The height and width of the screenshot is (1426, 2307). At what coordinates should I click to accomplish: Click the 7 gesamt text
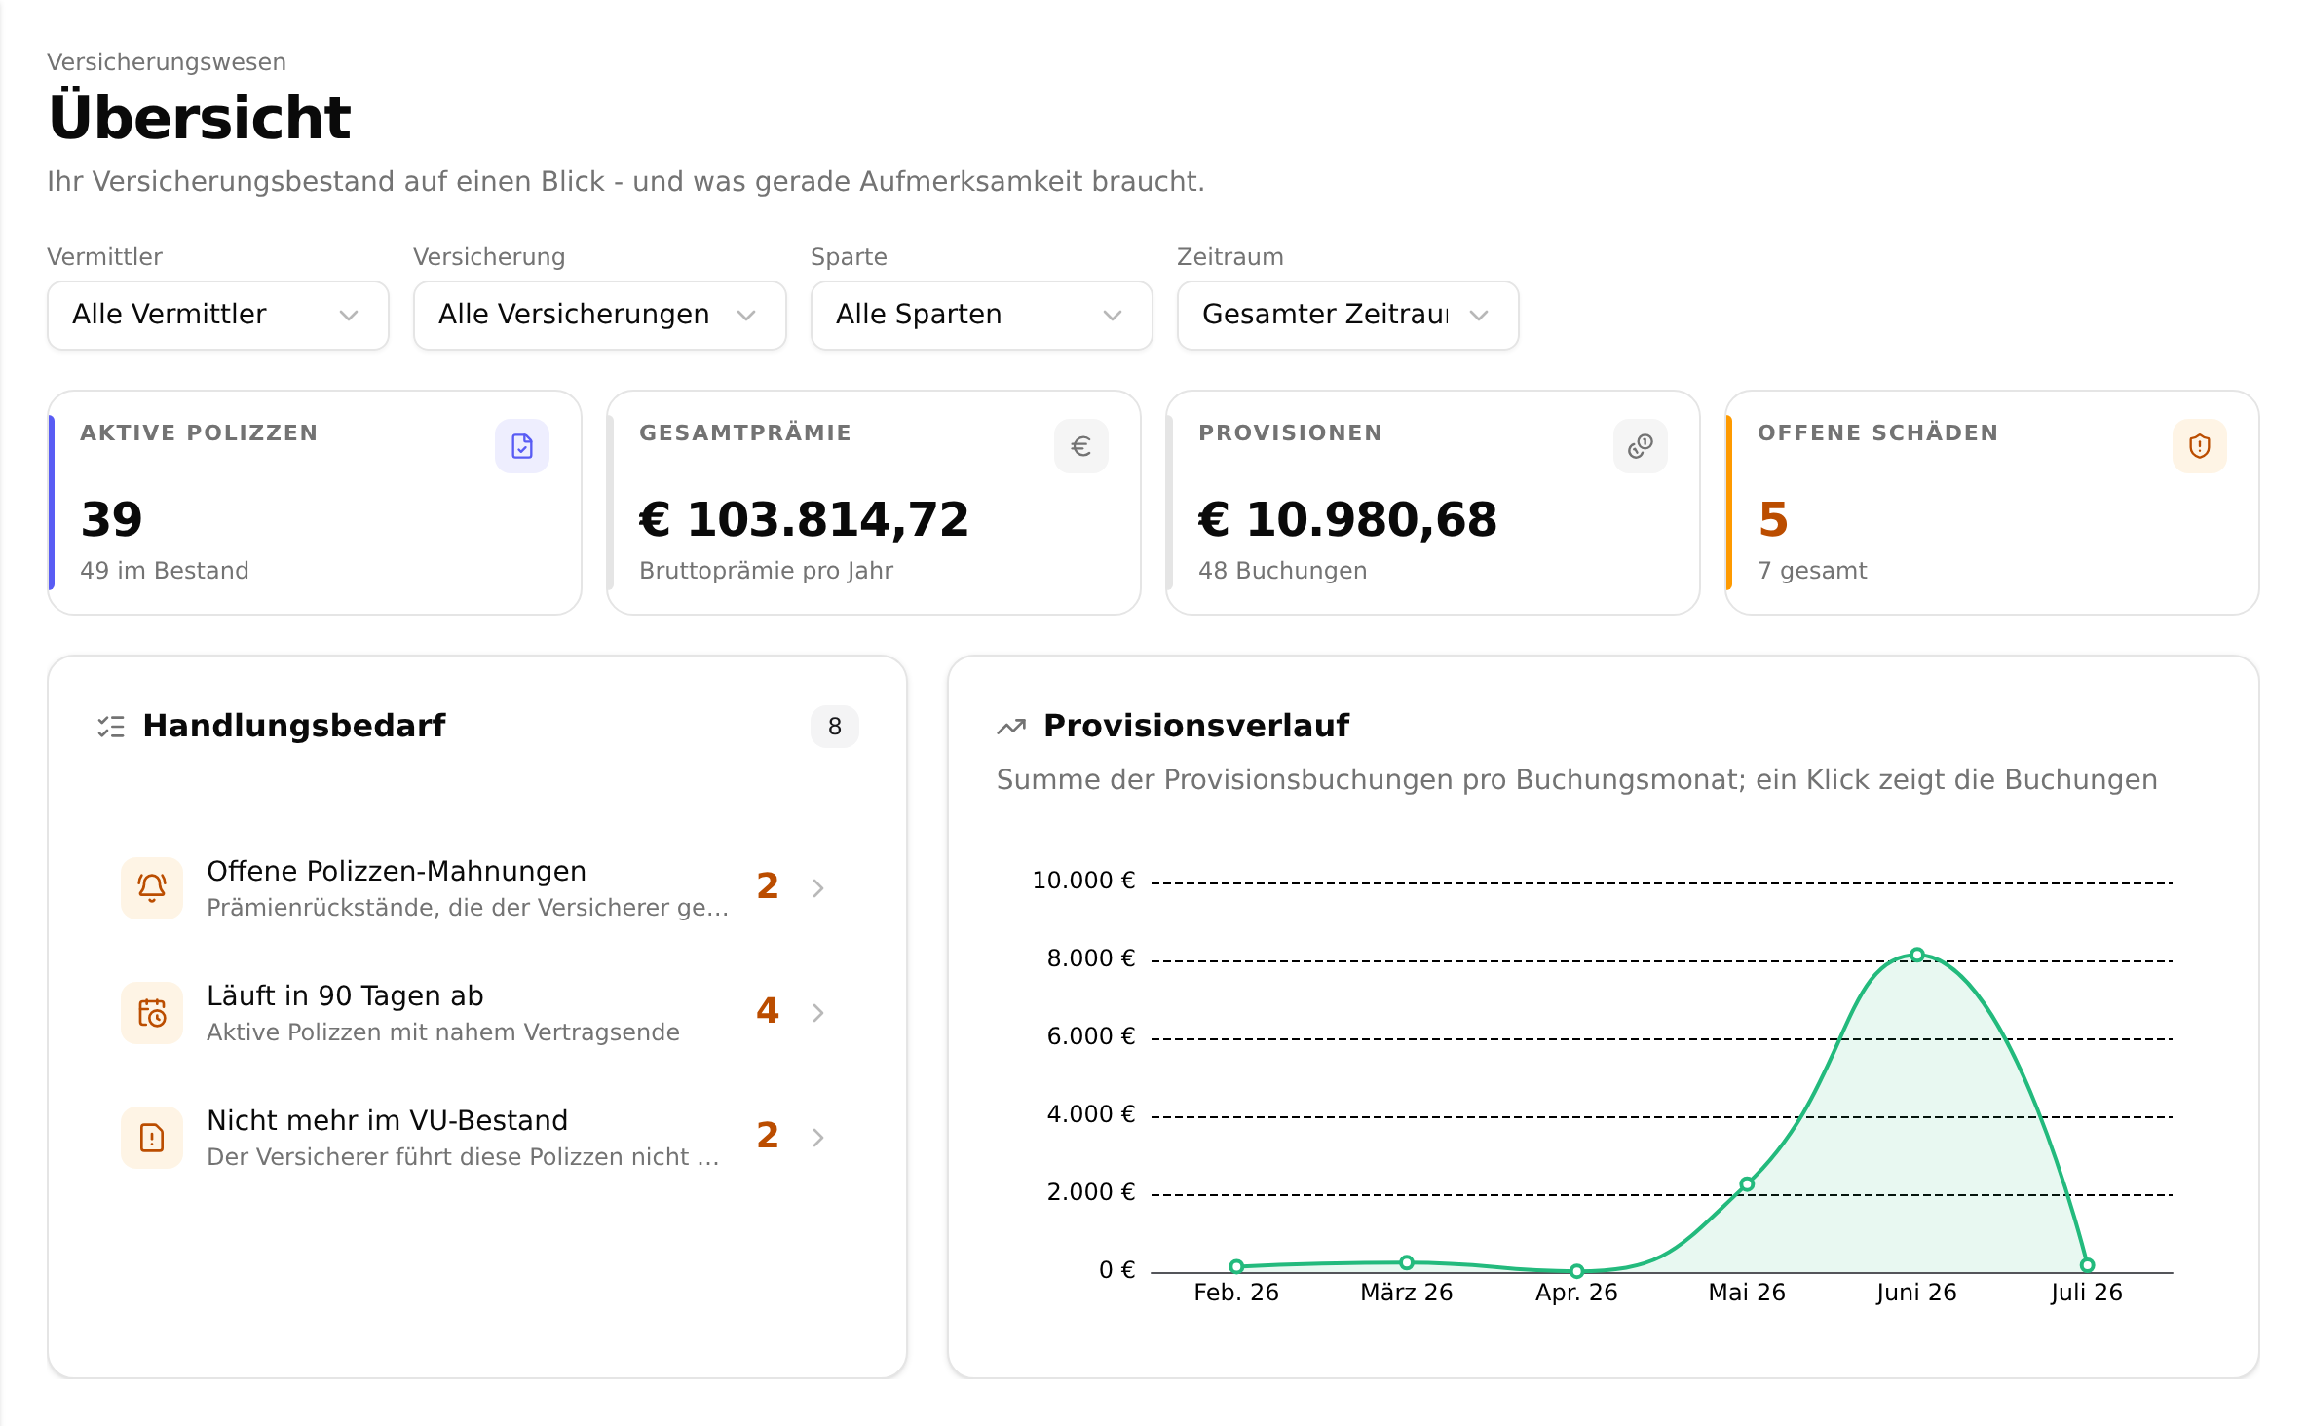(x=1812, y=571)
